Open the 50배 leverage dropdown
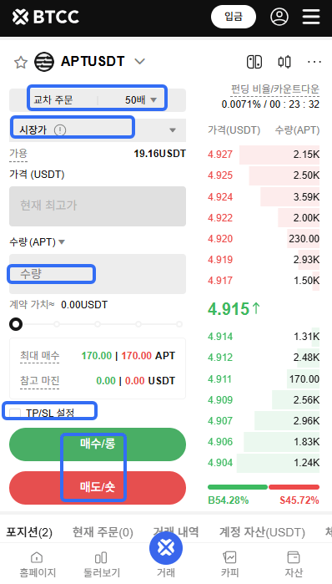Screen dimensions: 332x584 click(x=141, y=99)
